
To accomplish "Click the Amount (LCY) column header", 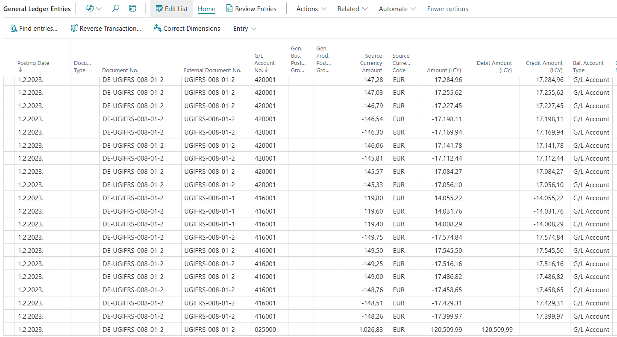I will click(444, 70).
